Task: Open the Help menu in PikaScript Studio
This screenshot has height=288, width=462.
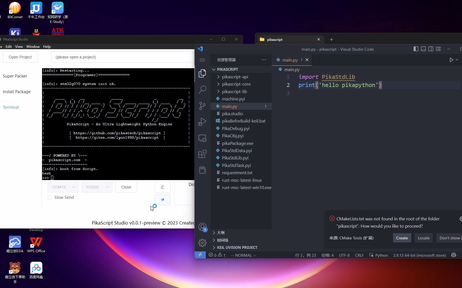Action: (x=47, y=46)
